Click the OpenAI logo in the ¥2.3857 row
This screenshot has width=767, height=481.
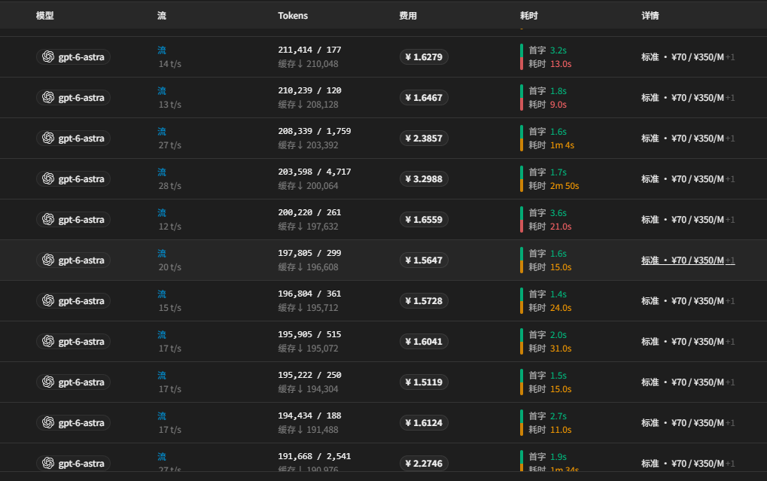point(48,138)
